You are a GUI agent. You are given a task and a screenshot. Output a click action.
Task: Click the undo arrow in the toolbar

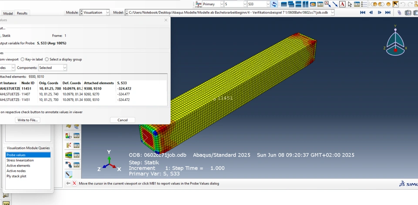coord(403,4)
